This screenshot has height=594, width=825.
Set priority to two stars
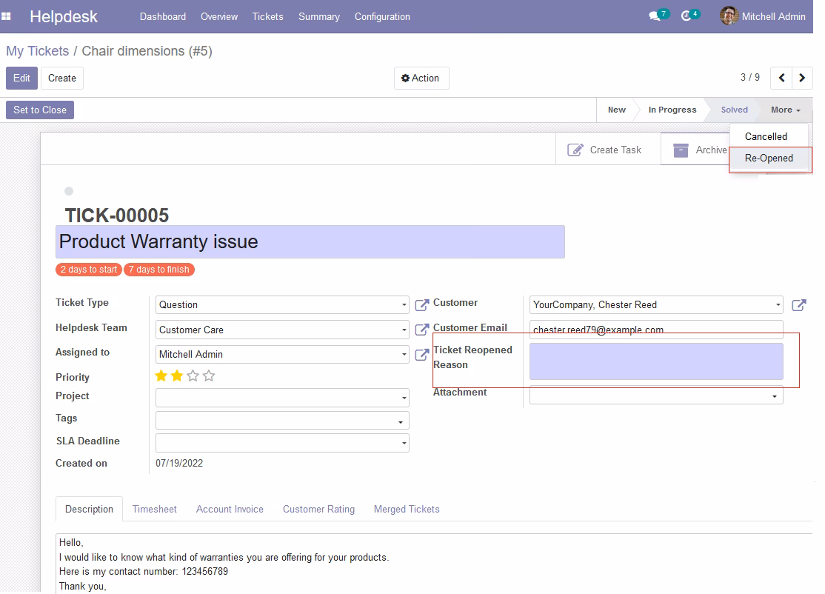pyautogui.click(x=177, y=376)
